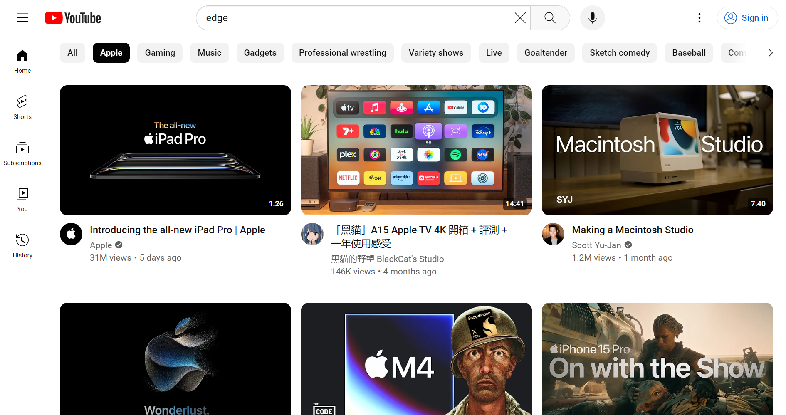Play the Apple M4 thumbnail
Viewport: 786px width, 415px height.
click(x=416, y=359)
